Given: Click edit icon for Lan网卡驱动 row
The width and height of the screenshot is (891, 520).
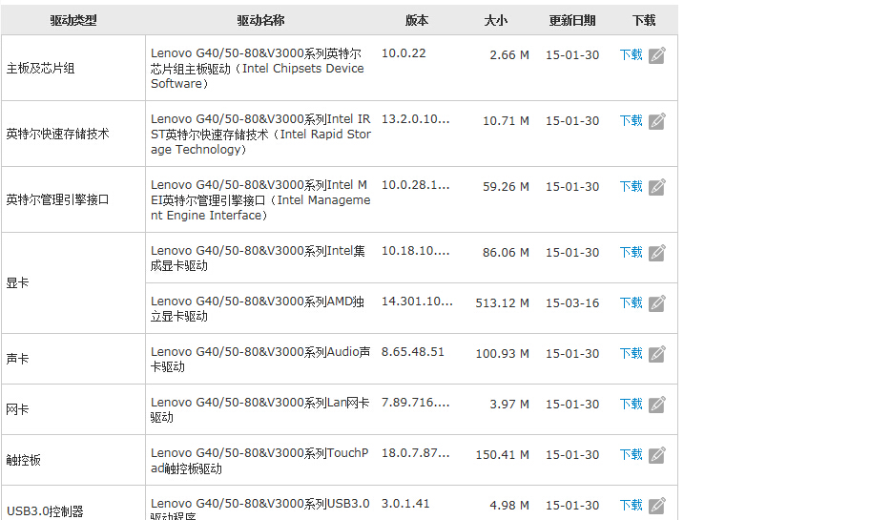Looking at the screenshot, I should pyautogui.click(x=657, y=405).
